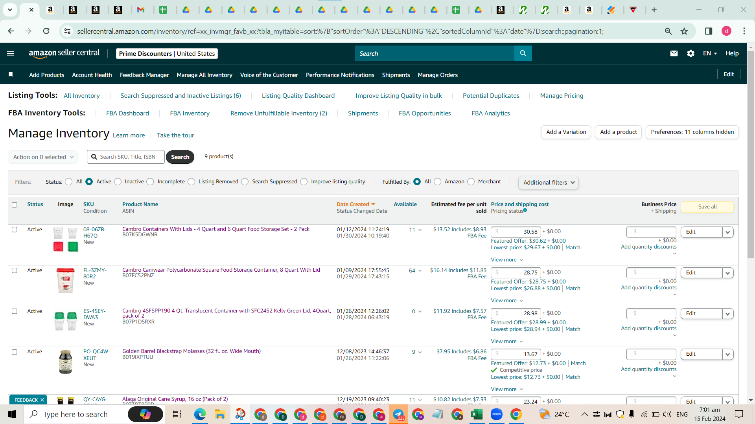Screen dimensions: 755x424
Task: Expand the Additional filters dropdown
Action: [548, 183]
